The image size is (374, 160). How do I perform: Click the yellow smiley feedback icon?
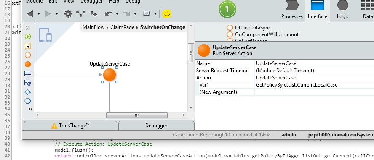coord(167,14)
